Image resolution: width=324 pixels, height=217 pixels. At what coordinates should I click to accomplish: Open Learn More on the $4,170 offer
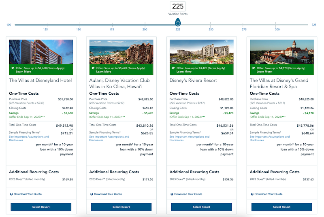[x=264, y=72]
